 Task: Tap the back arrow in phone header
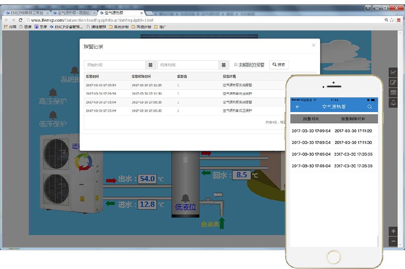click(x=297, y=107)
